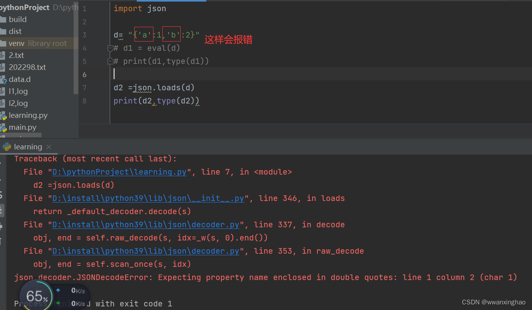Click the '# d1 = eval(d)' comment line
The height and width of the screenshot is (310, 532).
[147, 48]
